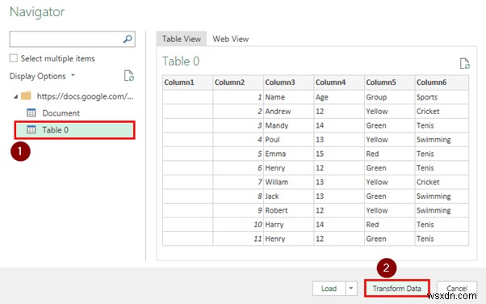Click the Cancel button
Screen dimensions: 486x304
(457, 288)
